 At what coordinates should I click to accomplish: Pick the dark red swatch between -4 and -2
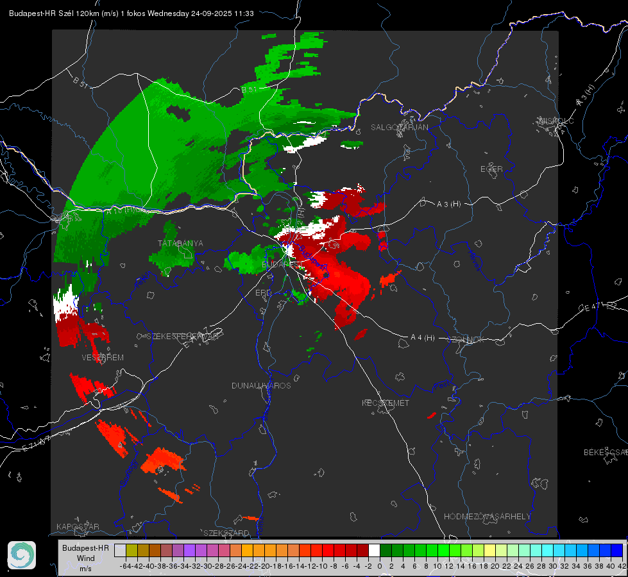coord(362,550)
